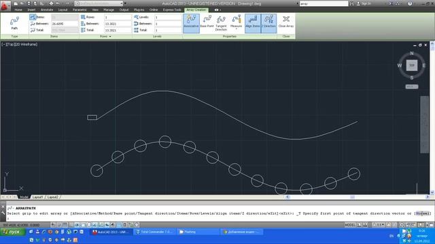Toggle the Associative array option

191,23
